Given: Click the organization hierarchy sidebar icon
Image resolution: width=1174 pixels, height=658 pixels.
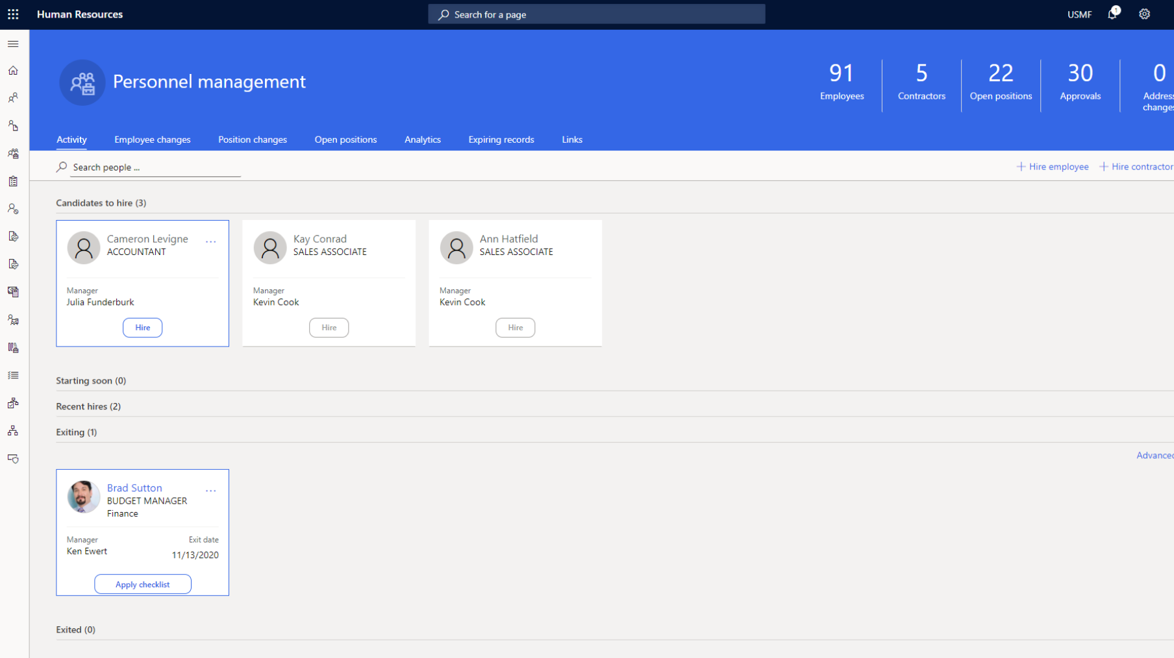Looking at the screenshot, I should pyautogui.click(x=13, y=431).
